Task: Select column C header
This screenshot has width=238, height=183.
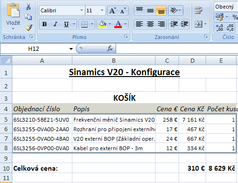Action: (167, 60)
